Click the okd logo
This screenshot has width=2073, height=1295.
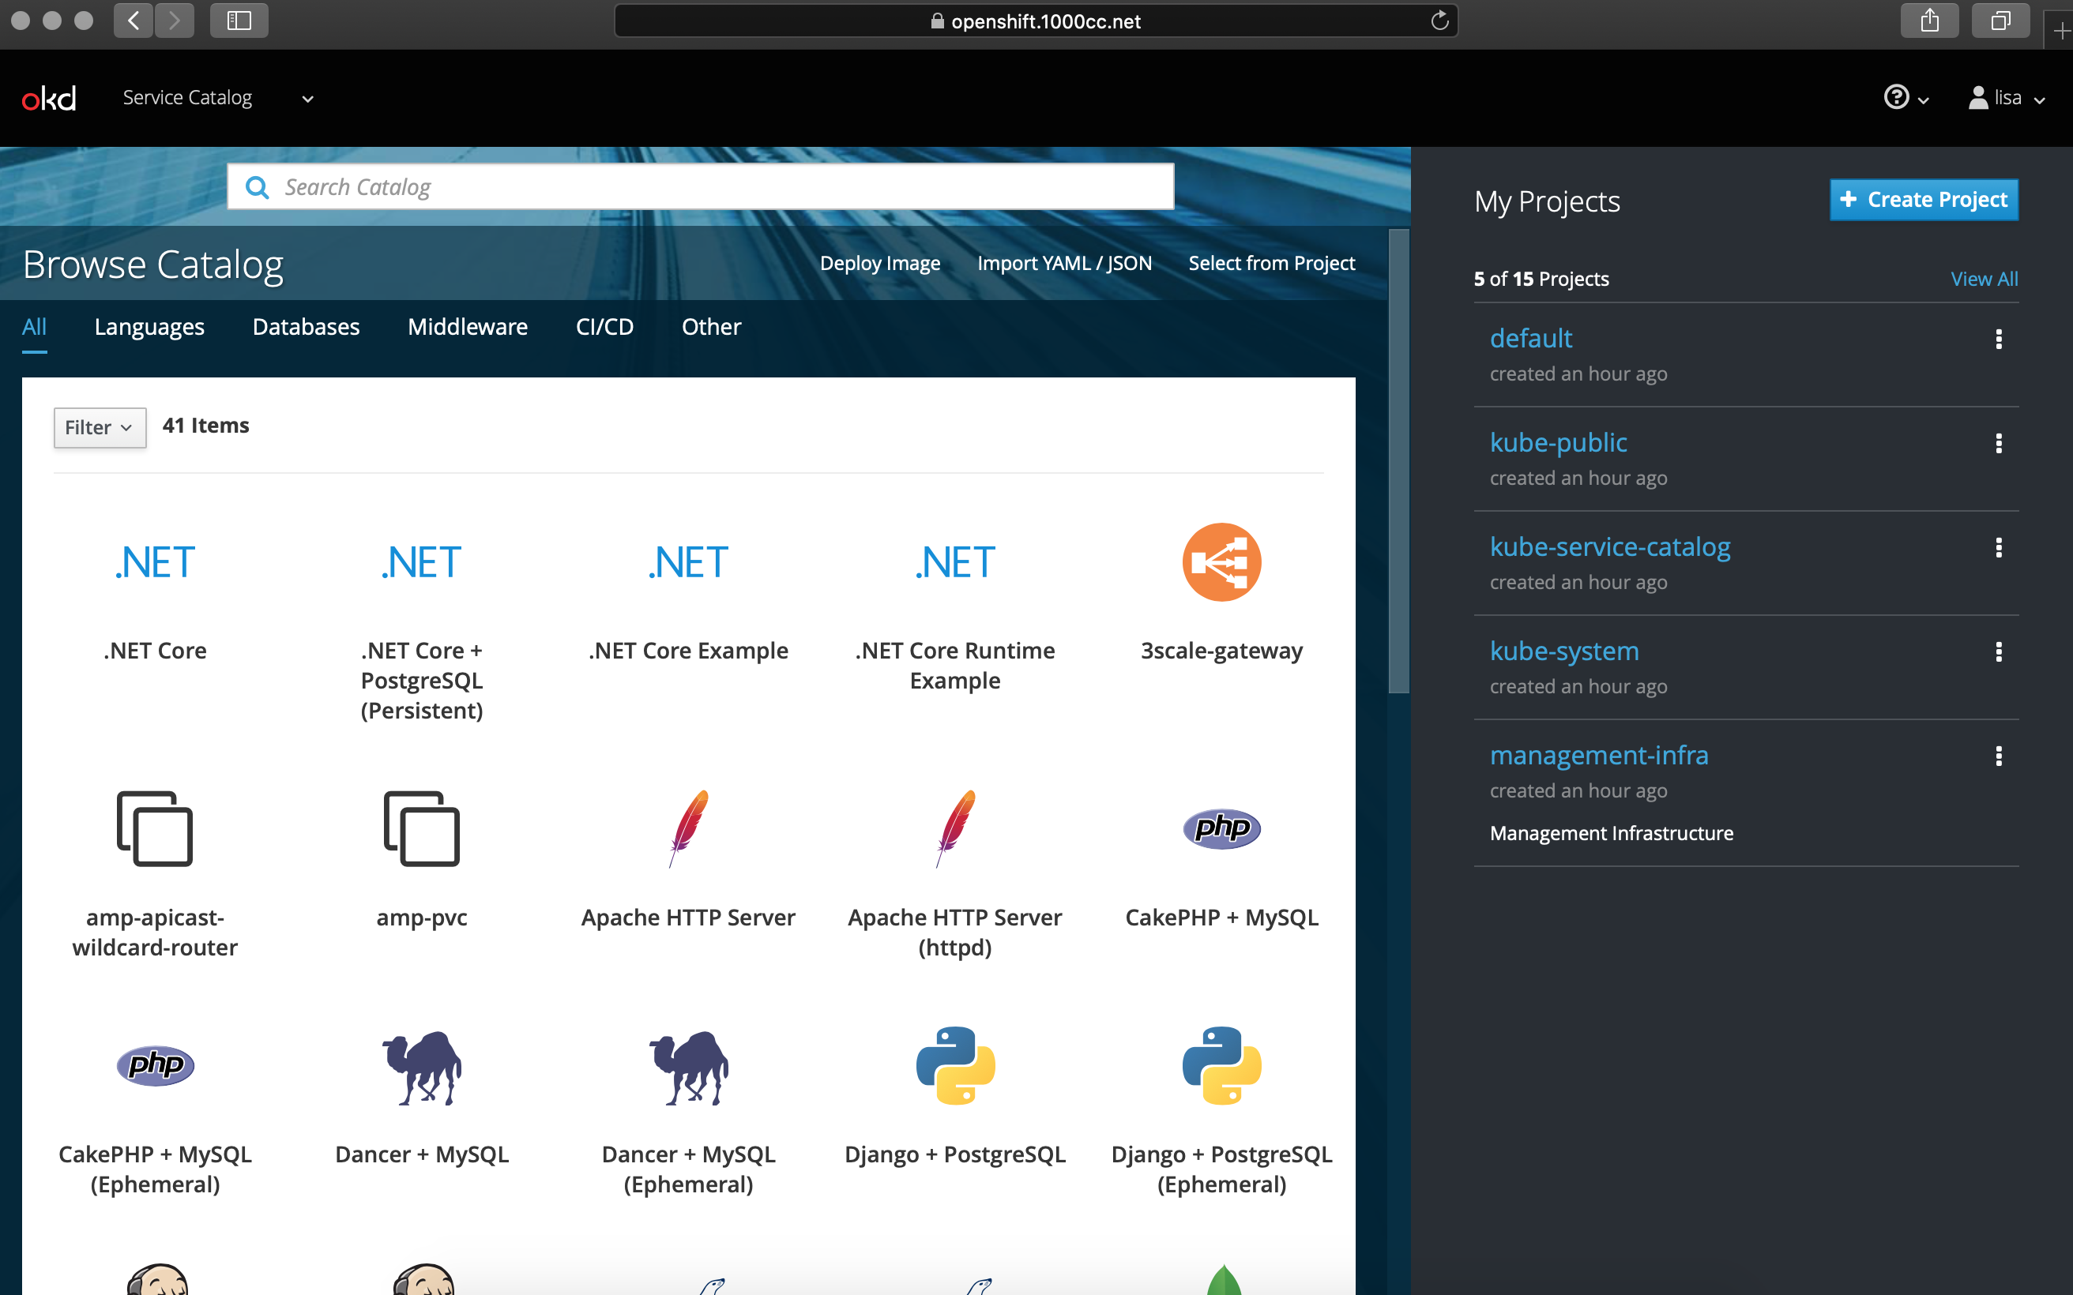pos(49,99)
